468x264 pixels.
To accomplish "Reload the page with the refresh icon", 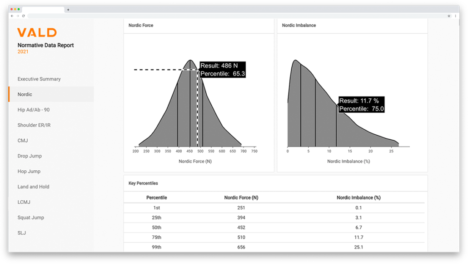I will (23, 16).
